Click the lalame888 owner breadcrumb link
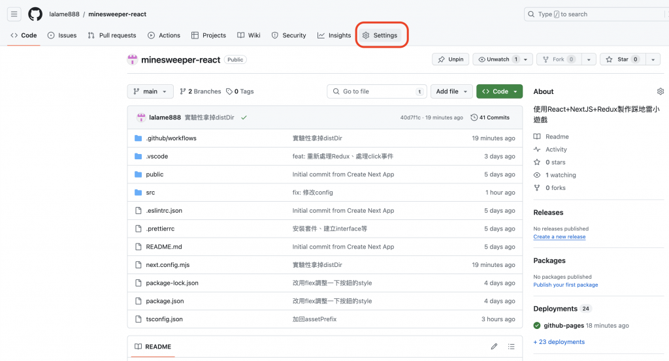This screenshot has width=669, height=361. [x=65, y=14]
